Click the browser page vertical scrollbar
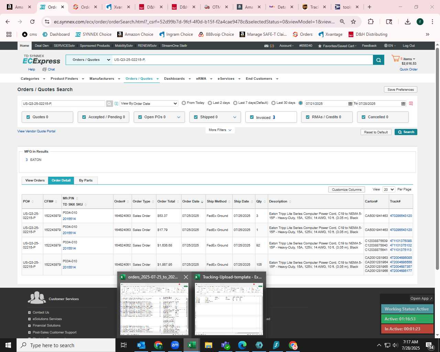This screenshot has width=440, height=352. pyautogui.click(x=438, y=158)
